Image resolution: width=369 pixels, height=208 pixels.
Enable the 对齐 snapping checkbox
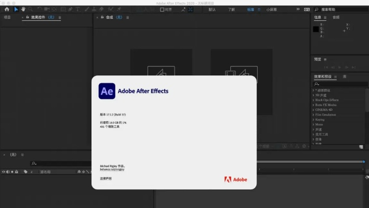point(162,9)
